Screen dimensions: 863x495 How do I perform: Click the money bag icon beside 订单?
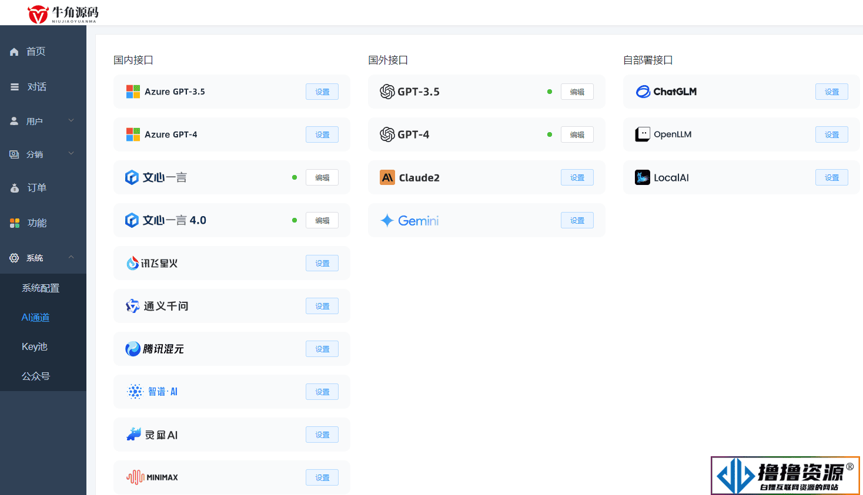(15, 188)
